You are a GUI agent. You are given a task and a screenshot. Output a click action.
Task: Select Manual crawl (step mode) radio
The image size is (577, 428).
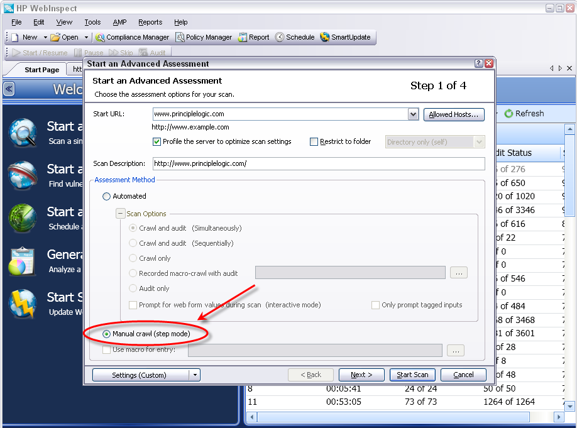coord(106,334)
